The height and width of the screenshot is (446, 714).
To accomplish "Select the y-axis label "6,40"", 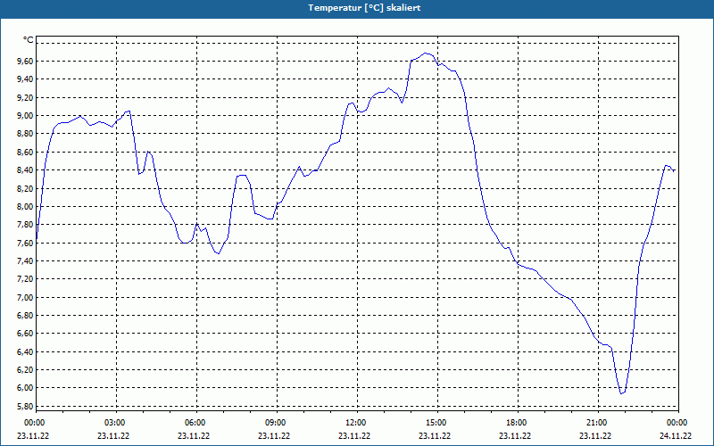I will tap(26, 351).
